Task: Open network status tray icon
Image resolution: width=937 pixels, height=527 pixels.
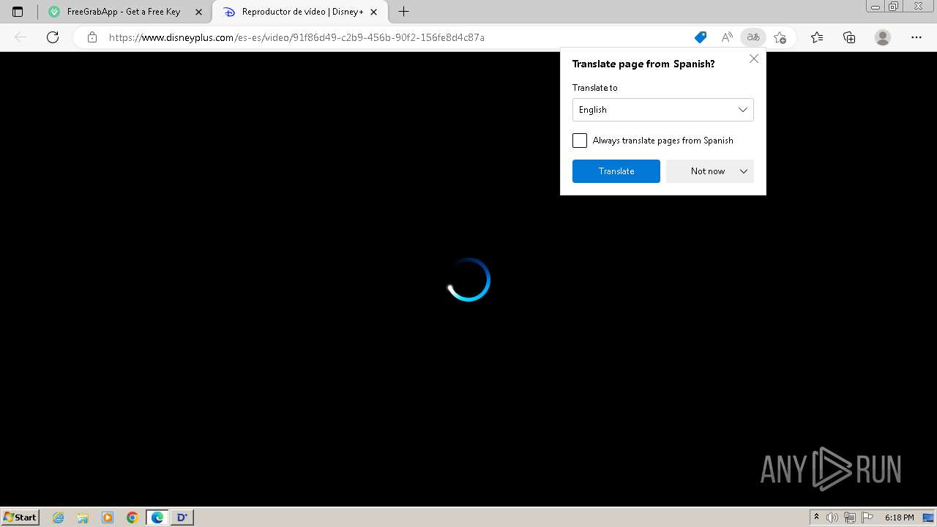Action: point(849,517)
